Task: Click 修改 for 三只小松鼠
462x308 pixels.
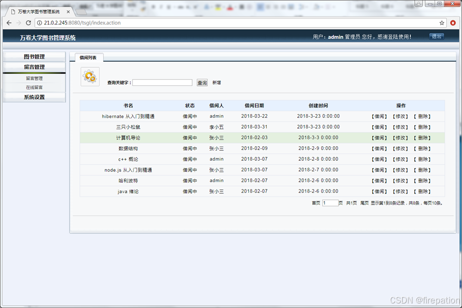Action: pos(401,127)
